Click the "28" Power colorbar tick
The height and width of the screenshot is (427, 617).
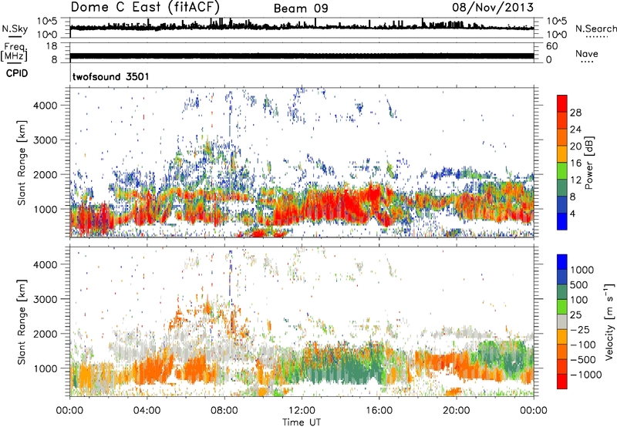(x=575, y=113)
